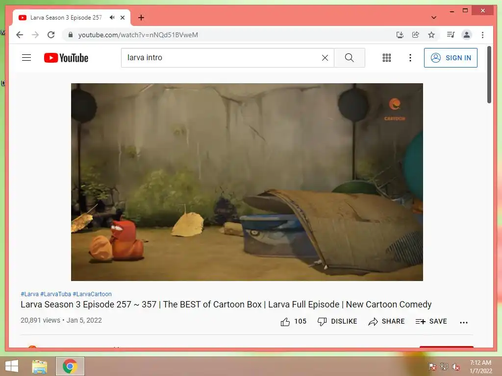This screenshot has width=502, height=376.
Task: Open the YouTube apps grid icon
Action: coord(386,58)
